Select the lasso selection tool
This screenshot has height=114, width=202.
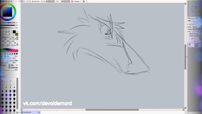(x=3, y=35)
